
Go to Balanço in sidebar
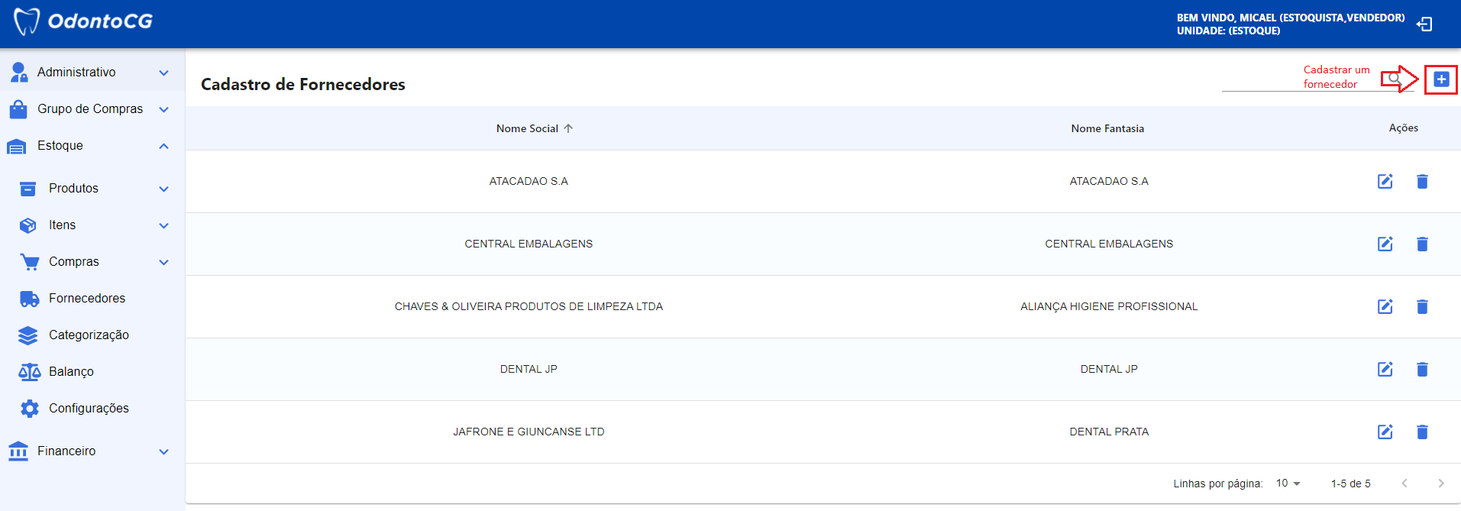point(71,372)
